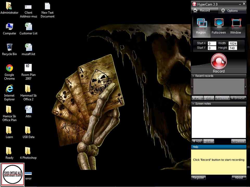This screenshot has height=187, width=250.
Task: Select the Internet Explorer shortcut
Action: (x=9, y=93)
